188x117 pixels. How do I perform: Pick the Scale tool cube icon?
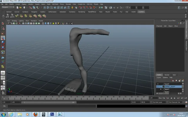(x=3, y=47)
